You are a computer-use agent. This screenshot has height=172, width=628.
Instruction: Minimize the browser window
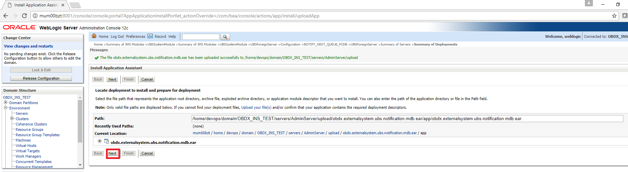pyautogui.click(x=603, y=4)
